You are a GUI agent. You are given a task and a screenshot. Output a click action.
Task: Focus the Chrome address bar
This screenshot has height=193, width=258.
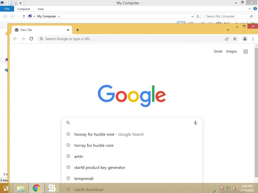tap(132, 39)
